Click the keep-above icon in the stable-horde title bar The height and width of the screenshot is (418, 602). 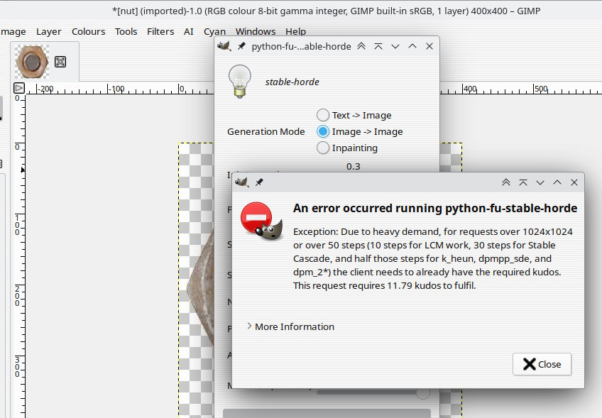point(378,46)
